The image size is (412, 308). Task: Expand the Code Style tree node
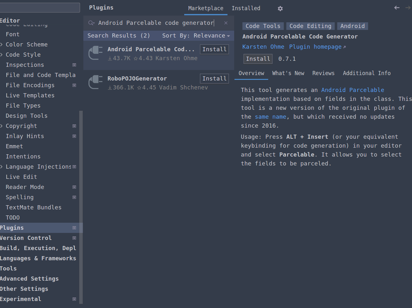[x=2, y=55]
